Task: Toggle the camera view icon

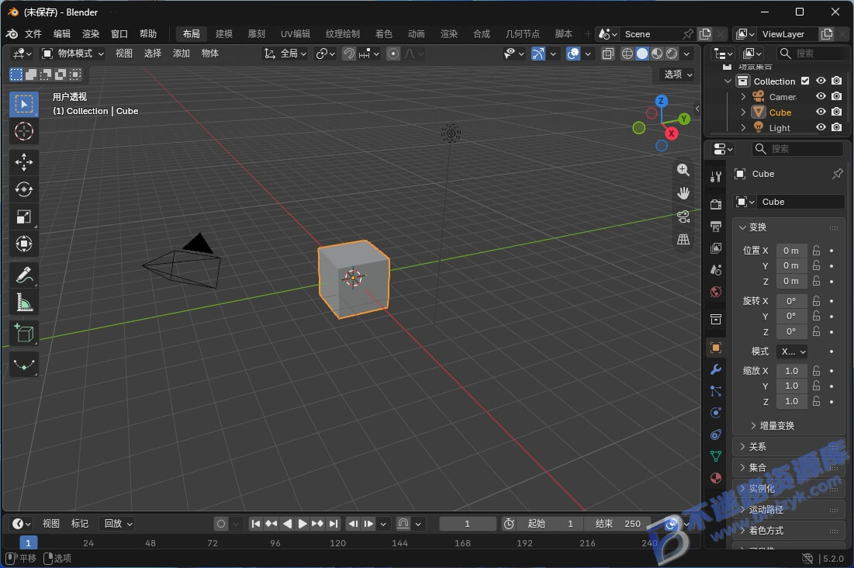Action: [683, 216]
